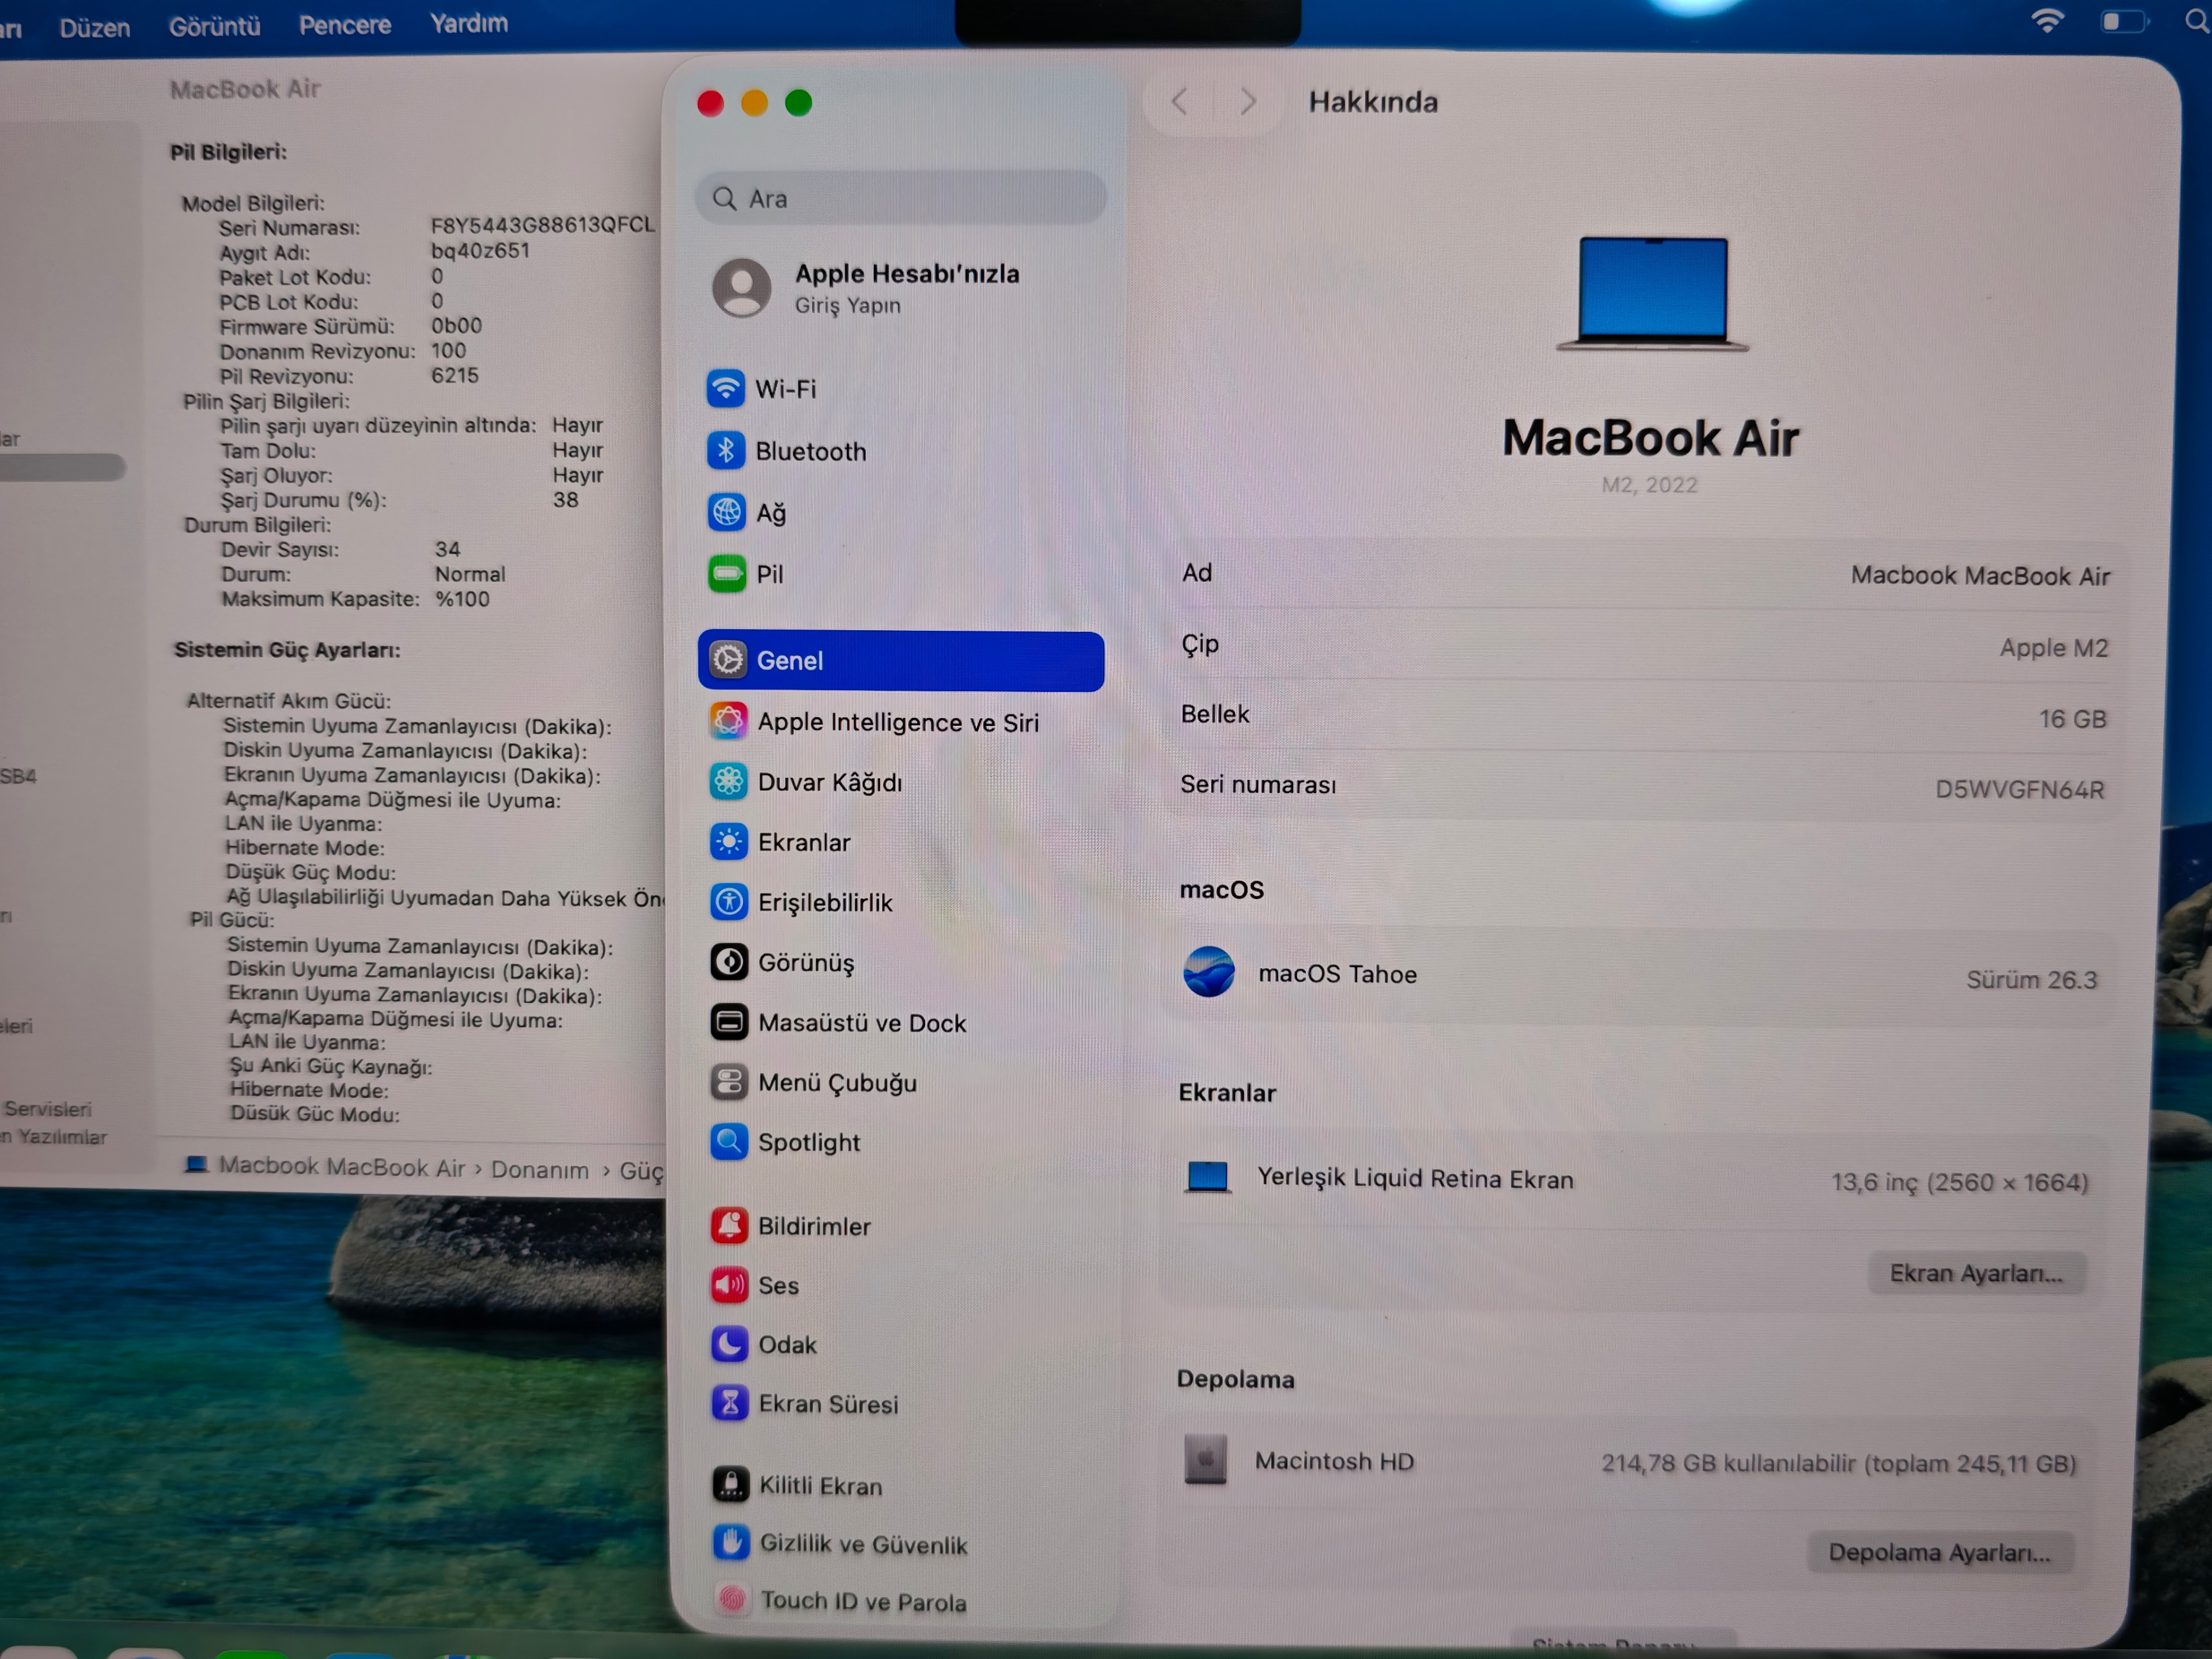Open the Yardım menu

(469, 23)
